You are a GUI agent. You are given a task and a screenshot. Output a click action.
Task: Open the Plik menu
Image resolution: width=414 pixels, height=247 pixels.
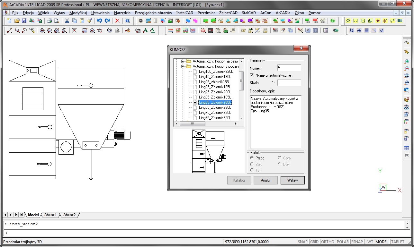tap(15, 13)
